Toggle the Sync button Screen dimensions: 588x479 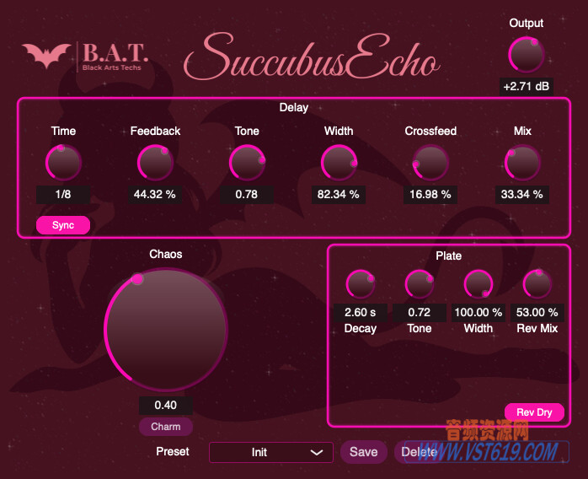coord(63,225)
